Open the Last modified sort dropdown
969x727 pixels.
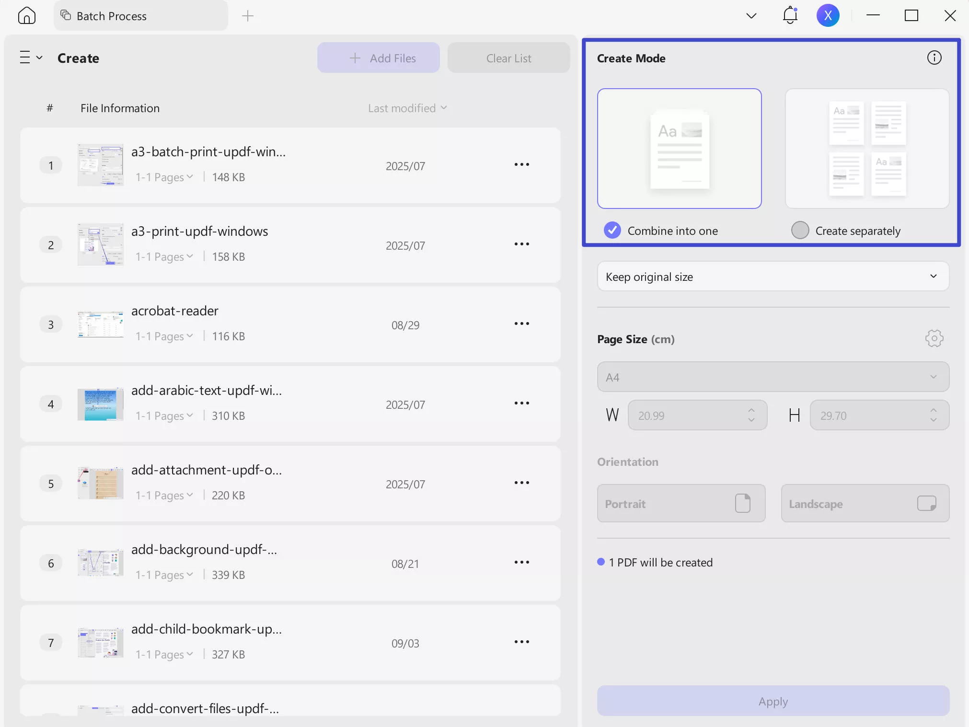407,108
